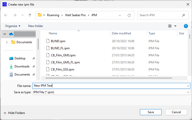Open the Save as type dropdown

188,92
